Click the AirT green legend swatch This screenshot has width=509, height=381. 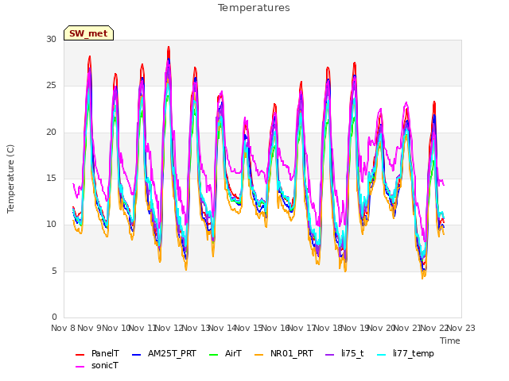pyautogui.click(x=214, y=355)
